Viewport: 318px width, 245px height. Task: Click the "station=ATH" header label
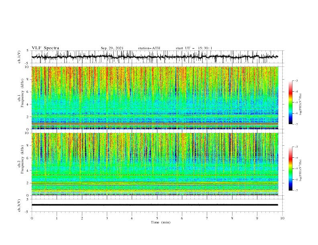pos(149,48)
